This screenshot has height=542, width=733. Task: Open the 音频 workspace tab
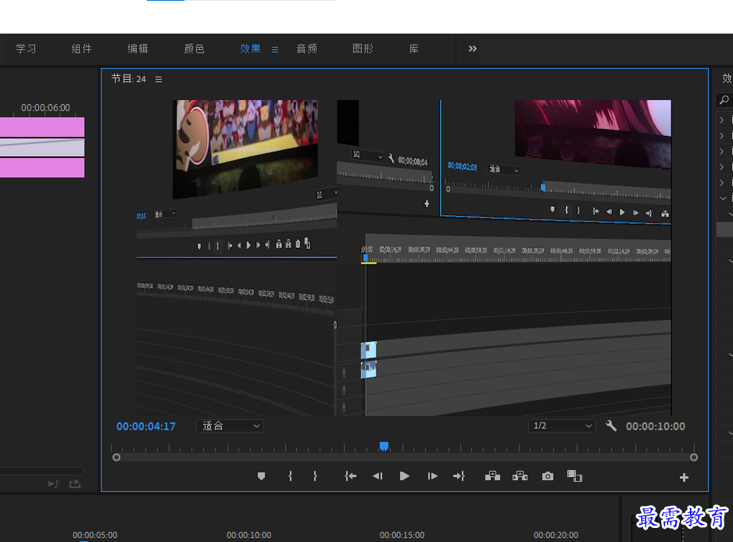click(306, 48)
